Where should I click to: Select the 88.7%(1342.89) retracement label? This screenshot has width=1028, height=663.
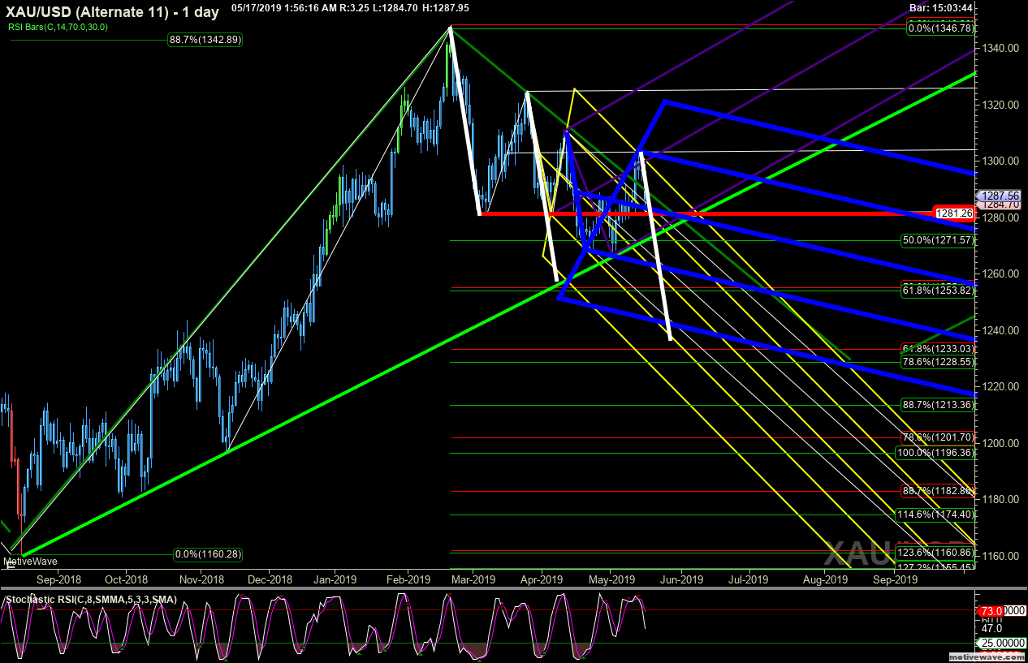205,39
